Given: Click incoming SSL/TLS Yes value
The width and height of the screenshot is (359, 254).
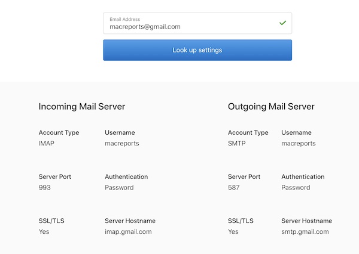Looking at the screenshot, I should pyautogui.click(x=44, y=231).
